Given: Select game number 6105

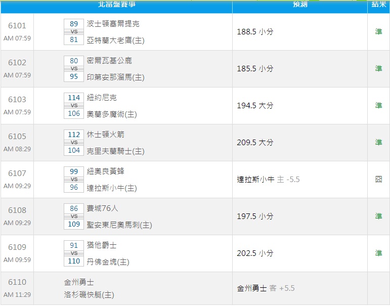Looking at the screenshot, I should 17,137.
